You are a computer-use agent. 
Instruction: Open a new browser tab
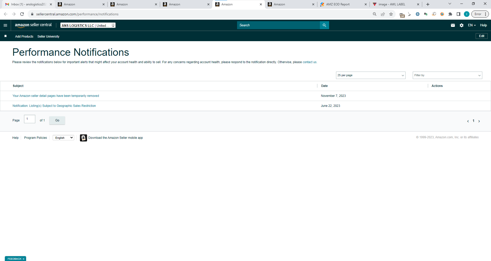click(x=428, y=4)
